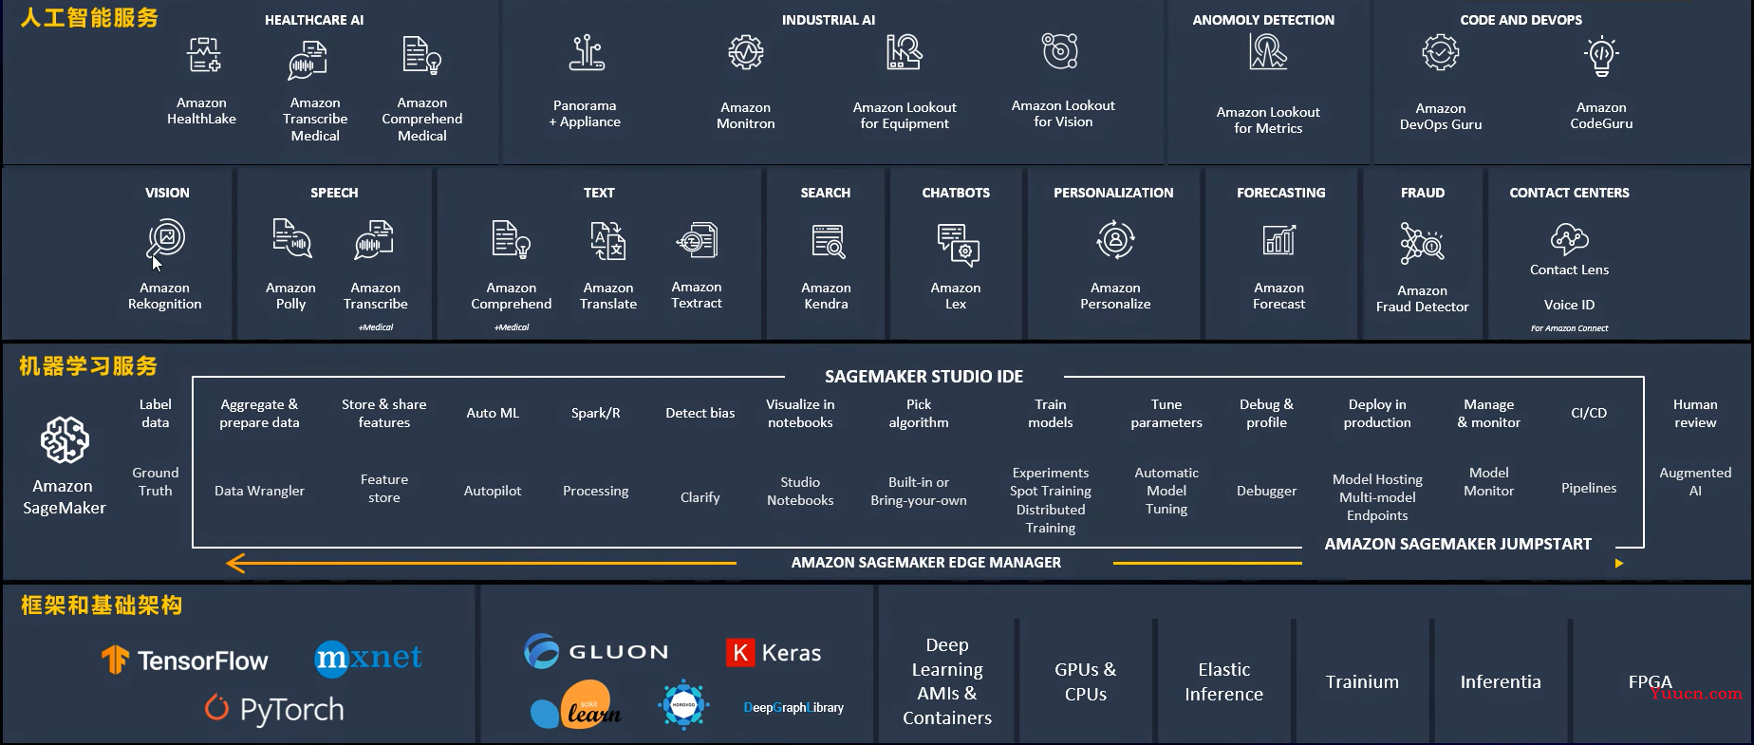This screenshot has height=745, width=1754.
Task: Select the Amazon Lex chatbot icon
Action: tap(958, 244)
